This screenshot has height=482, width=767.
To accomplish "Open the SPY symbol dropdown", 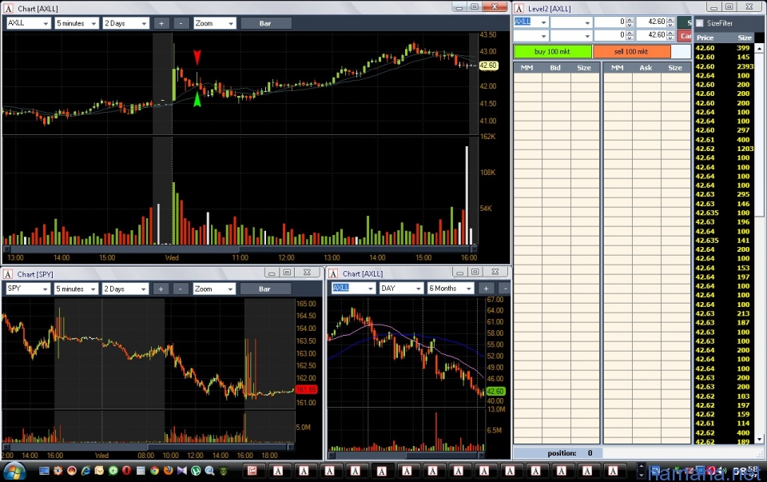I will point(45,289).
